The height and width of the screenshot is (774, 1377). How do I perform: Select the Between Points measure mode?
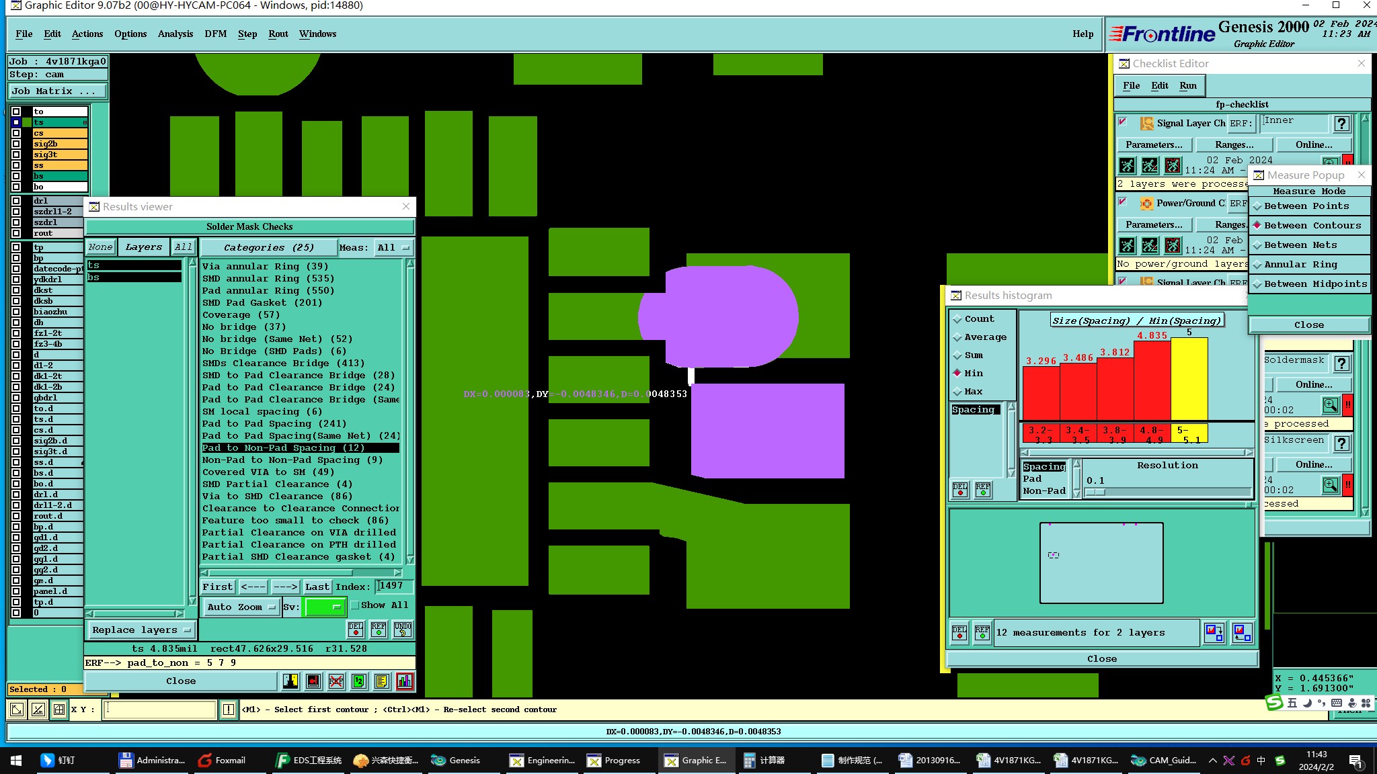coord(1306,206)
